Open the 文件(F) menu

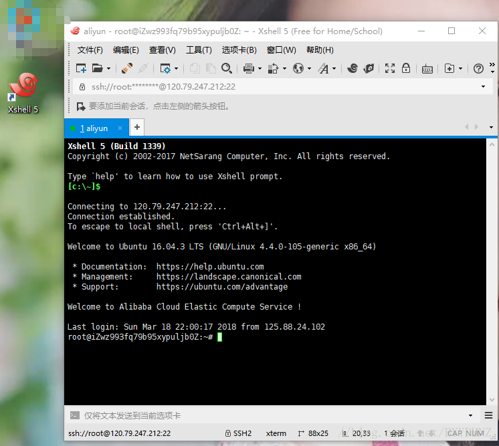coord(90,50)
